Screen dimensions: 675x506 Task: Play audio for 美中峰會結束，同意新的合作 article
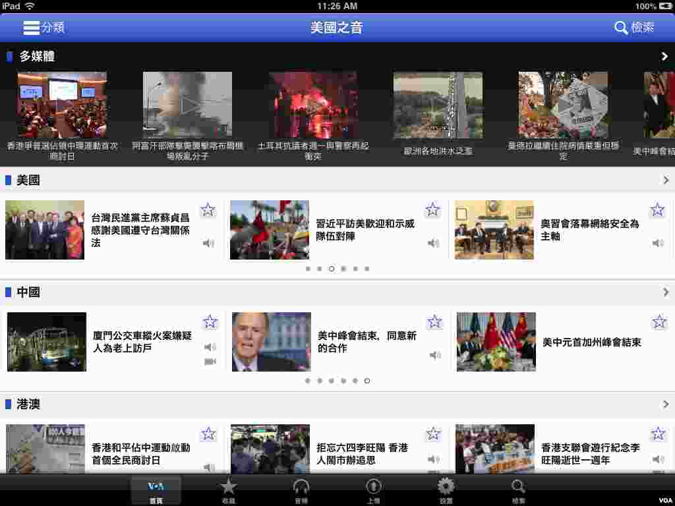pyautogui.click(x=435, y=355)
